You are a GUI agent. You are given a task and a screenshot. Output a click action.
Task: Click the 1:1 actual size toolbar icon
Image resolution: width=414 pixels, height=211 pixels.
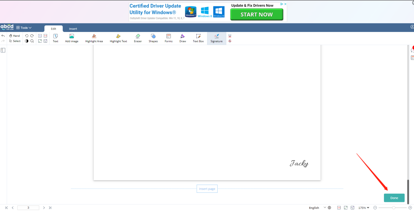pyautogui.click(x=45, y=36)
